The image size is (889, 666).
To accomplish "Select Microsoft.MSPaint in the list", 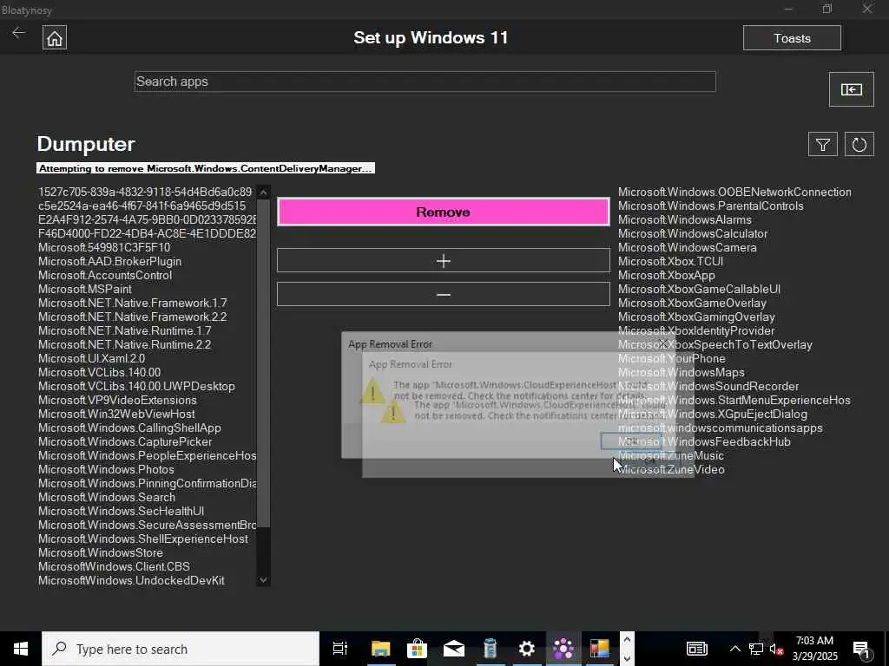I will click(85, 289).
